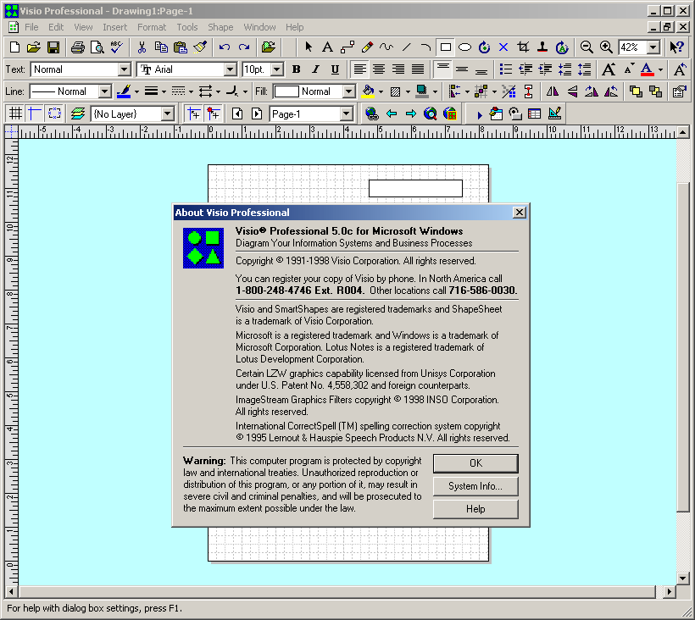Screen dimensions: 695x620
Task: Choose the Crop tool
Action: click(523, 47)
